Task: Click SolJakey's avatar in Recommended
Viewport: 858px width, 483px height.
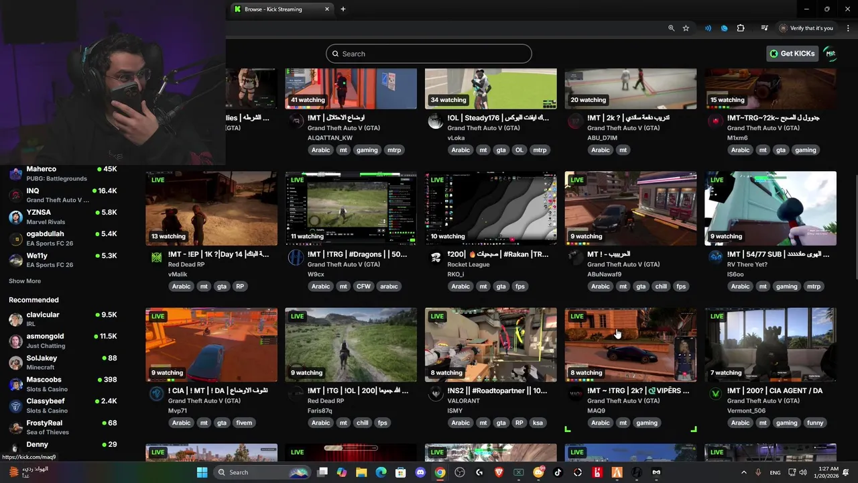Action: point(16,362)
